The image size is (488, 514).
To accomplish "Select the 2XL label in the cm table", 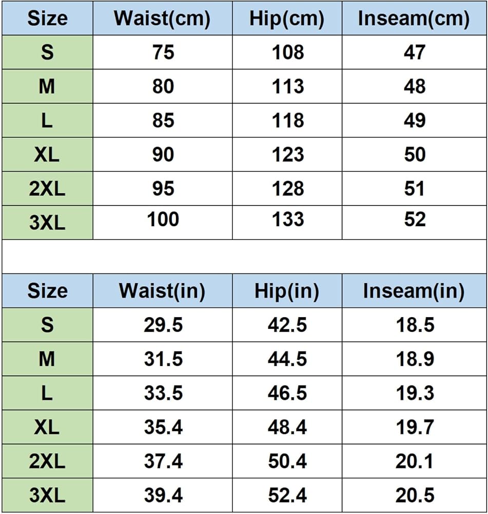I will click(47, 189).
